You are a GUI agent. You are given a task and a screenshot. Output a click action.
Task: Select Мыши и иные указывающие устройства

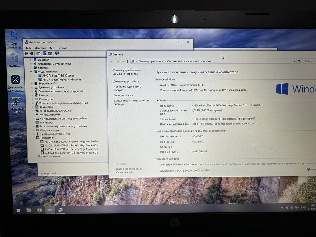click(63, 126)
